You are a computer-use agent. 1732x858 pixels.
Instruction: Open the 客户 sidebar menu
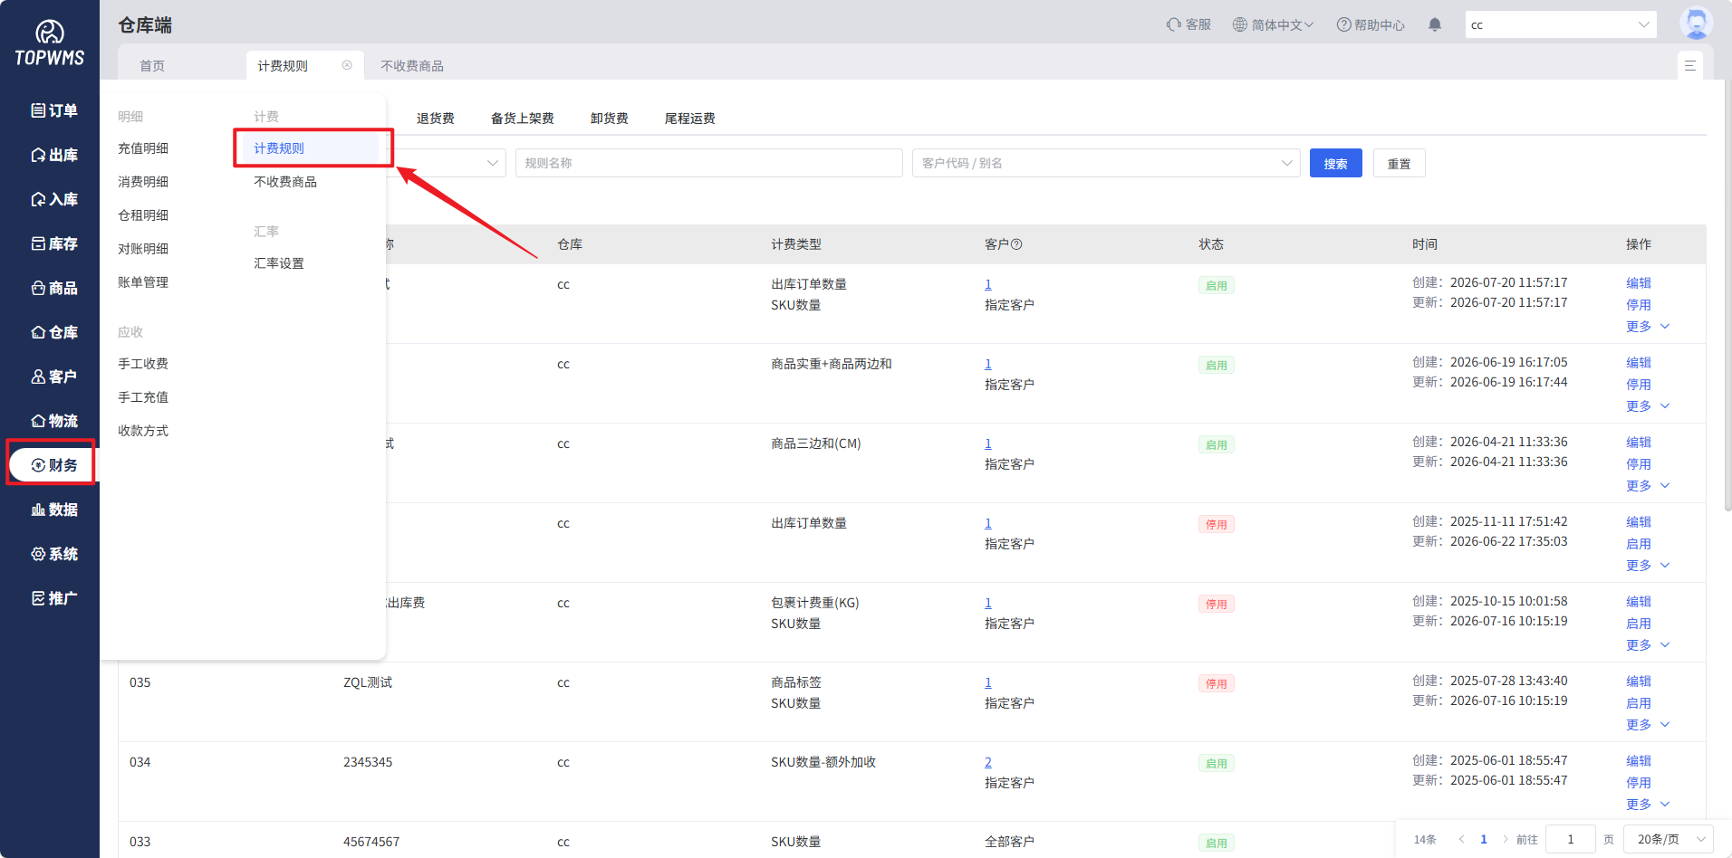tap(54, 377)
